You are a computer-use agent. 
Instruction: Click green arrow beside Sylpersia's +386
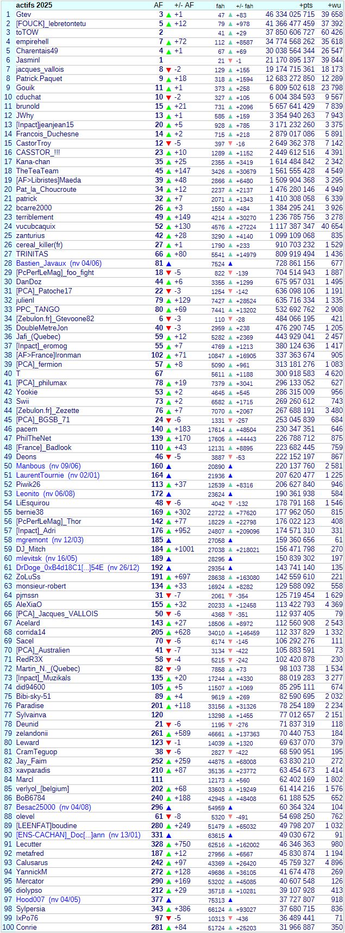[x=168, y=909]
